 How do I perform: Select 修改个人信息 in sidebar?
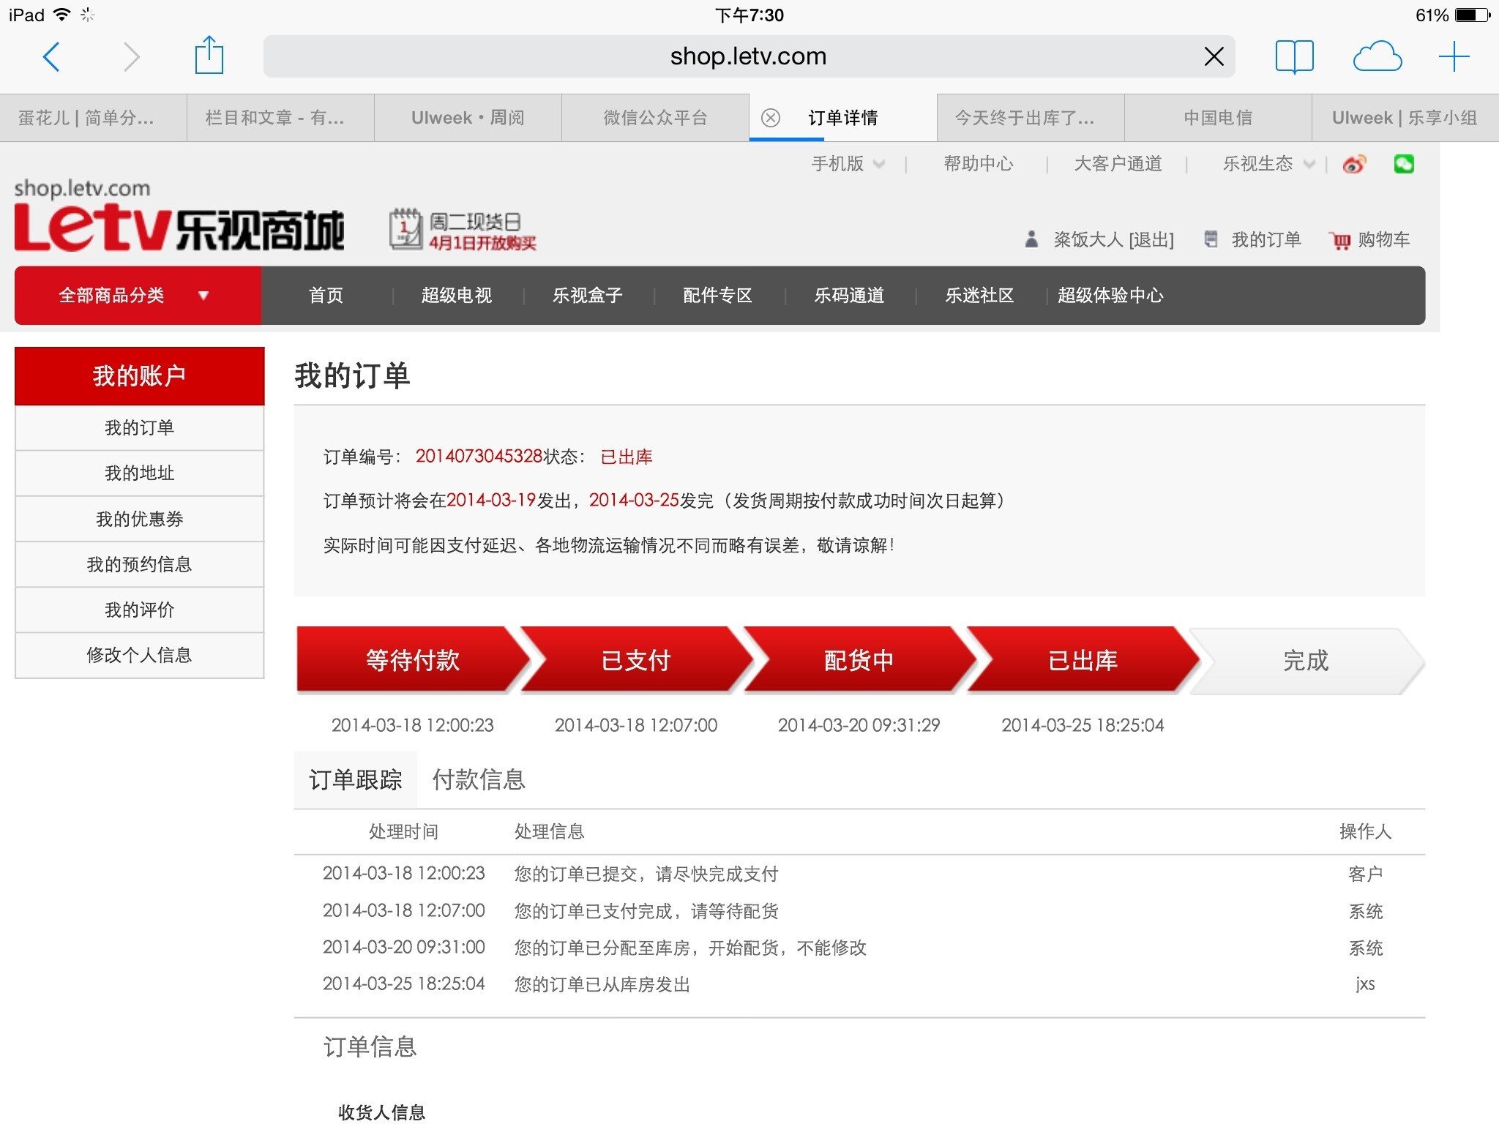tap(139, 655)
